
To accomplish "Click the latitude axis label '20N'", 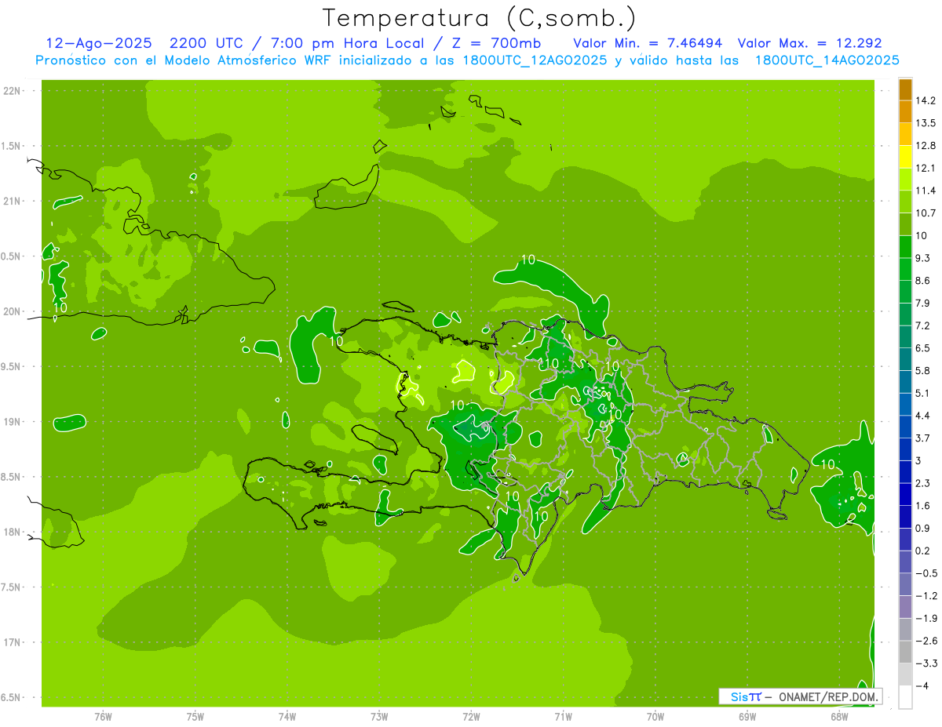I will click(13, 311).
